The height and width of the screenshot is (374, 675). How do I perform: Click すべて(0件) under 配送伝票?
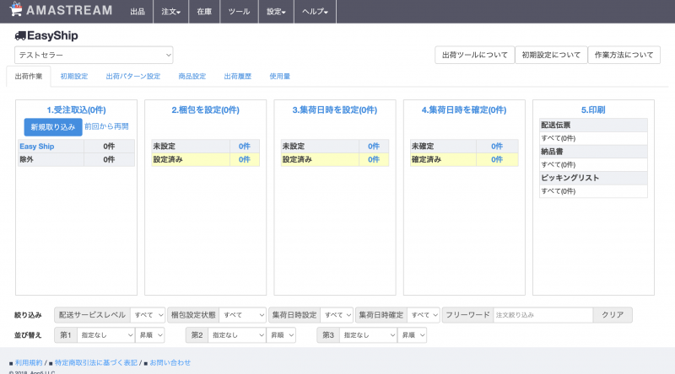point(559,138)
